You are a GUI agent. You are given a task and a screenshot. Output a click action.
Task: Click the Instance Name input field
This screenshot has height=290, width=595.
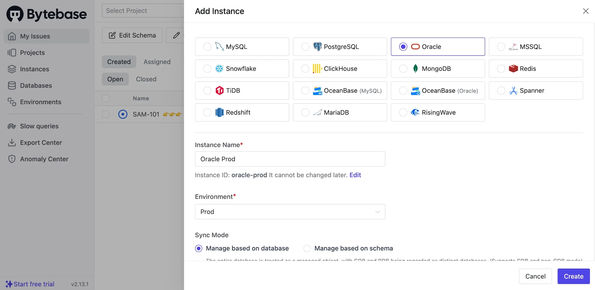coord(290,159)
